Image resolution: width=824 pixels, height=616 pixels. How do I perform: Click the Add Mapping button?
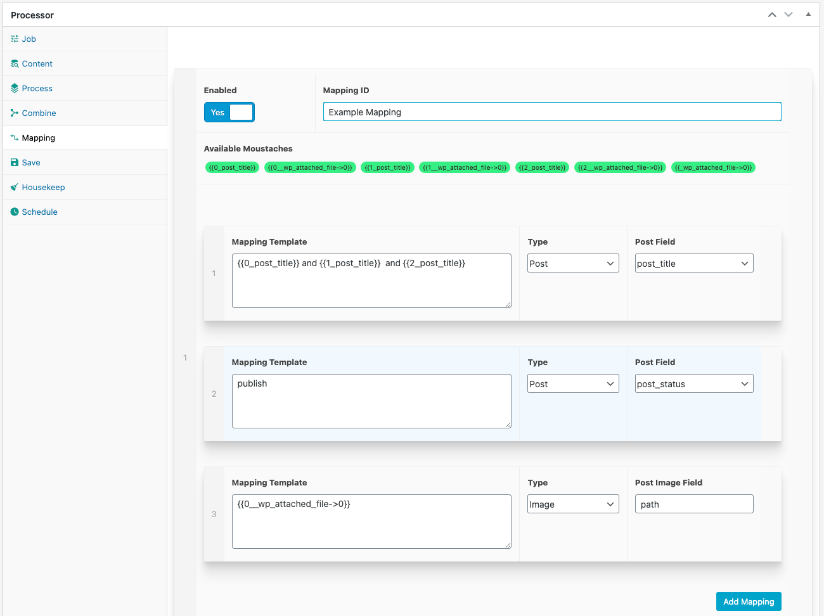tap(749, 601)
